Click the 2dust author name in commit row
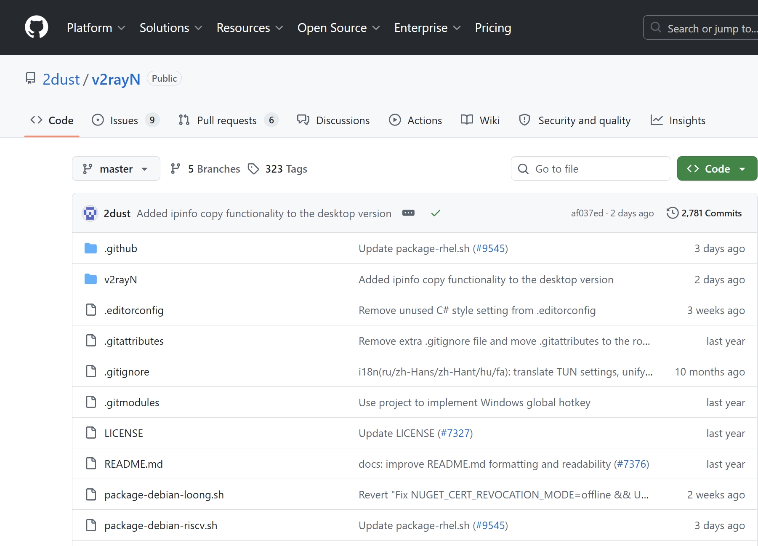Viewport: 758px width, 546px height. pos(117,213)
